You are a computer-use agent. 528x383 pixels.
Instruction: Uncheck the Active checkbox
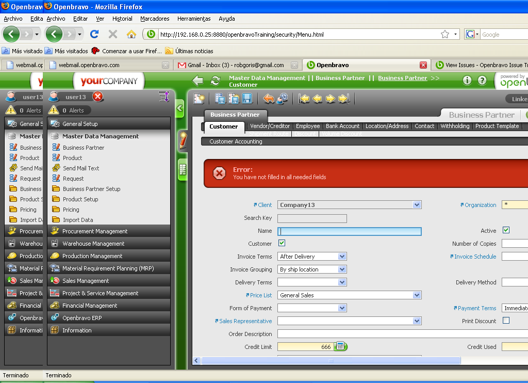pos(506,230)
